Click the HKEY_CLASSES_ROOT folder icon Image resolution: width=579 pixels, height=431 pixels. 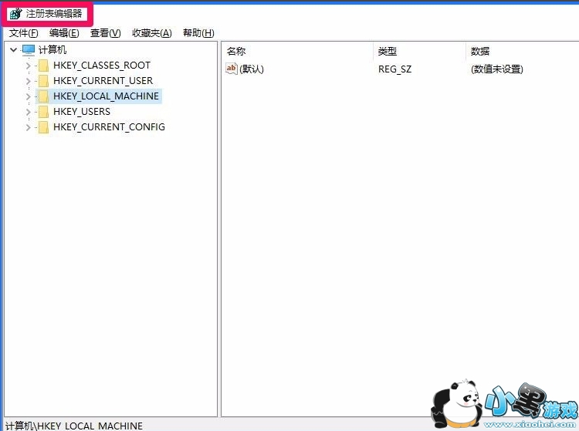click(43, 66)
